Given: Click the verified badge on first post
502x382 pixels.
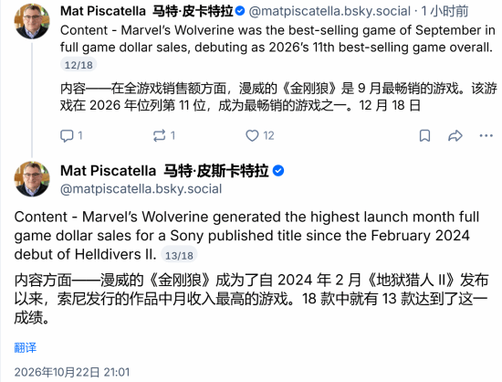Looking at the screenshot, I should tap(240, 11).
